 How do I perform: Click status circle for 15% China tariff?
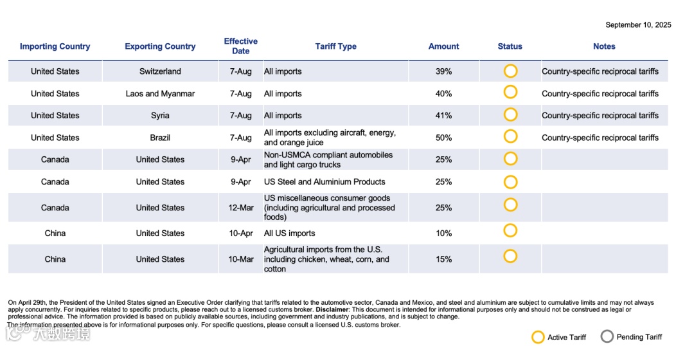[510, 256]
